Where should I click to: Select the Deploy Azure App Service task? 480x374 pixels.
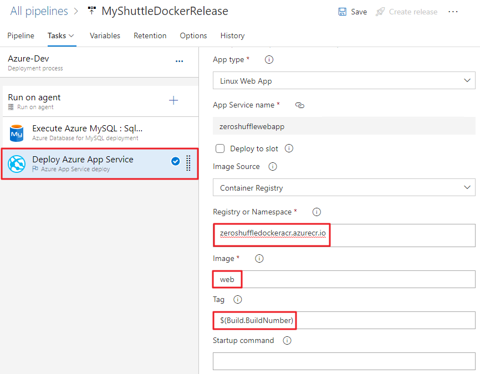click(100, 164)
